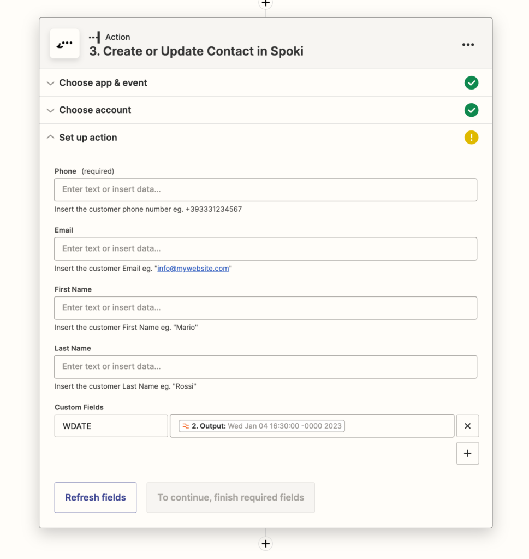Add a new custom field row

[x=467, y=453]
